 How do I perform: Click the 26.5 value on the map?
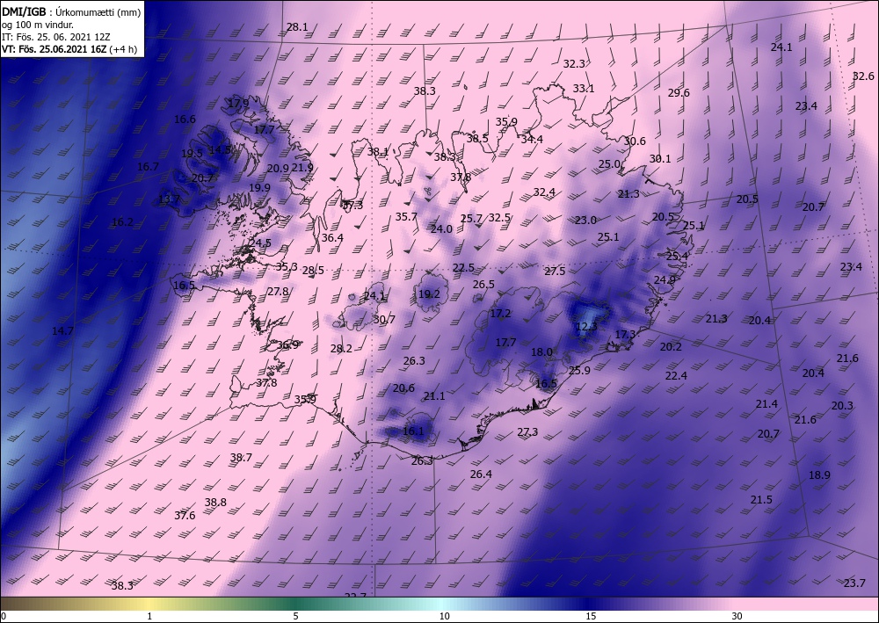(x=483, y=285)
